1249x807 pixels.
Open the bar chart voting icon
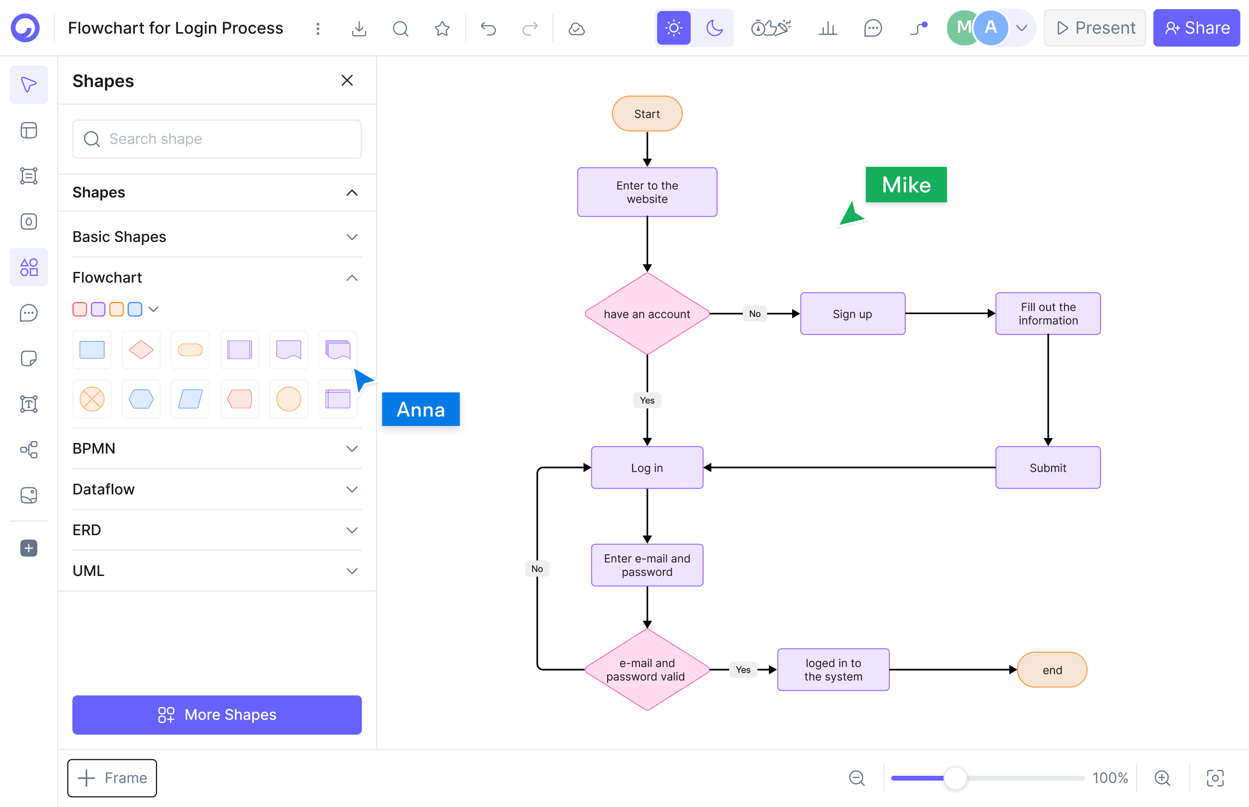(x=828, y=28)
